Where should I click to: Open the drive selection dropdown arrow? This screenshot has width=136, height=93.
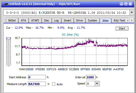point(132,13)
